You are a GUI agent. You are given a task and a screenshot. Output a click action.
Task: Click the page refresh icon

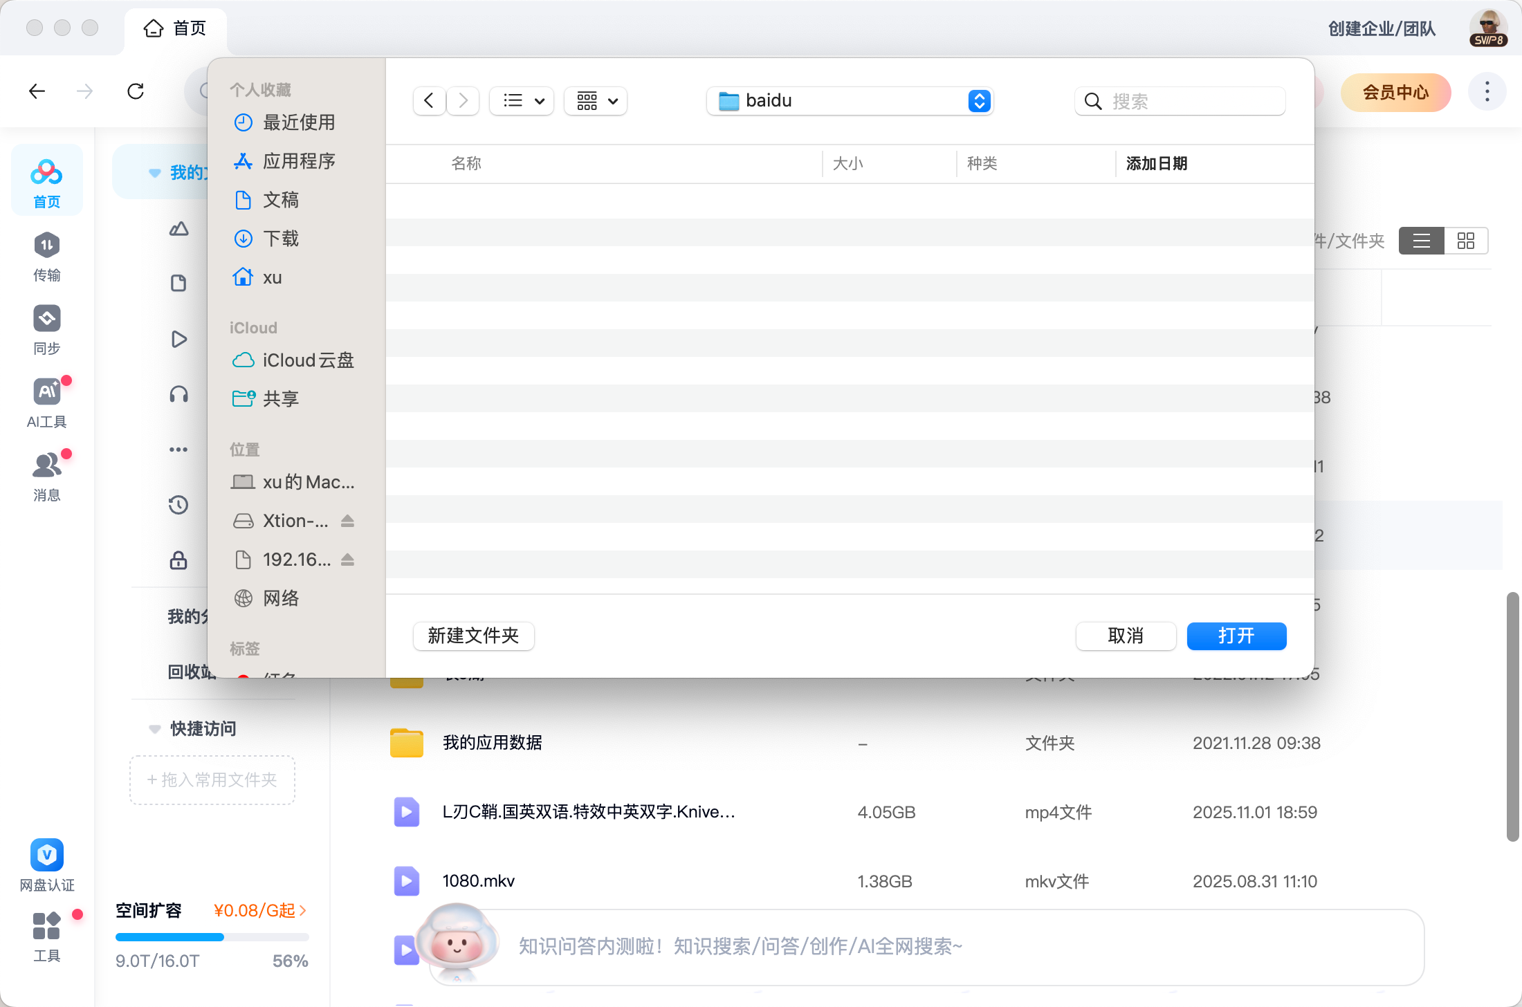tap(136, 91)
